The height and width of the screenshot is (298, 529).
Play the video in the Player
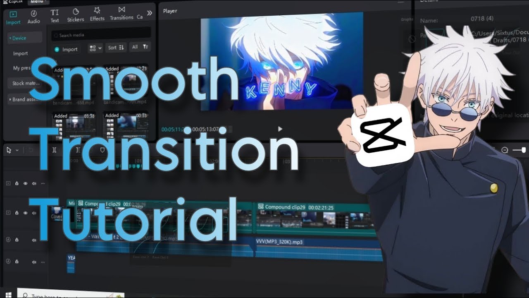pyautogui.click(x=280, y=129)
